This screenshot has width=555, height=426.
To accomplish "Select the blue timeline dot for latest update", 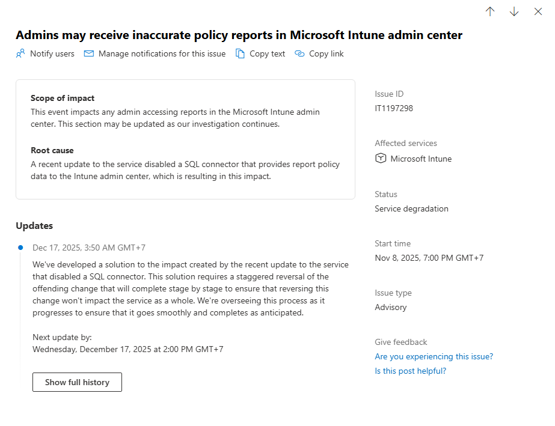I will pos(20,247).
